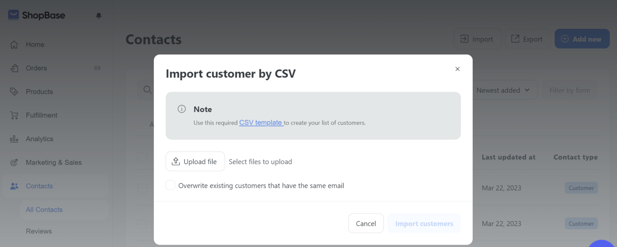Open the Newest added sort dropdown

[503, 90]
